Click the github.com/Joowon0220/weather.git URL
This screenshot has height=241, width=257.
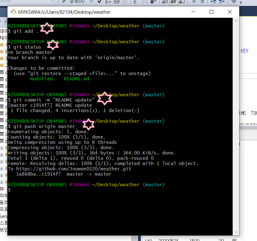[74, 169]
